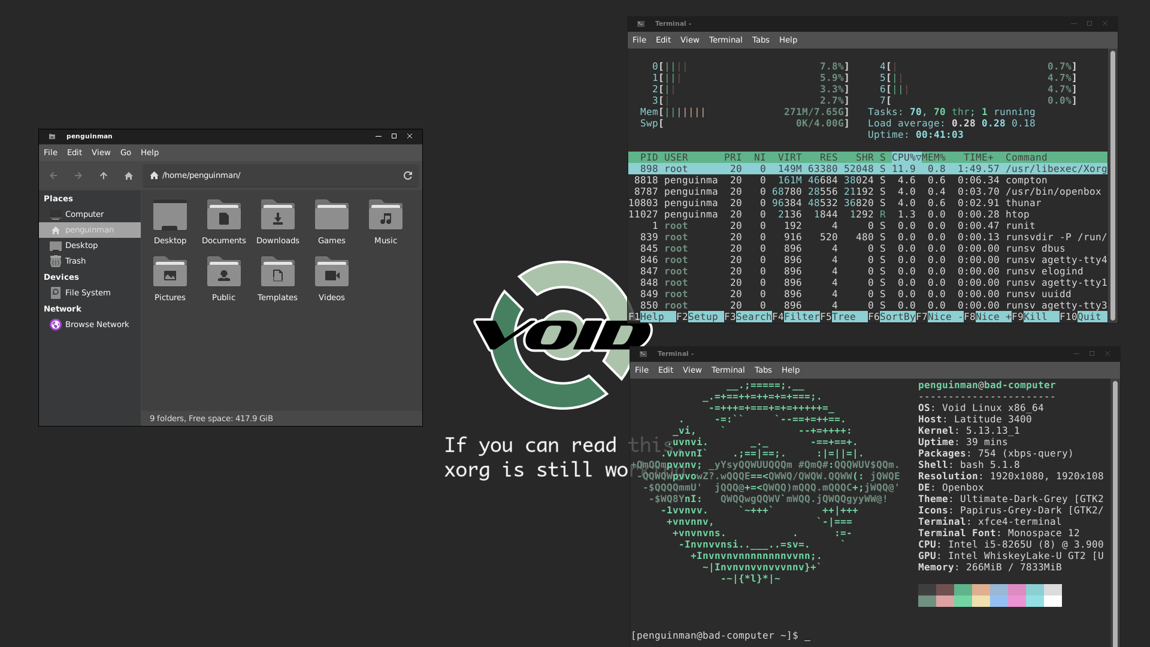Click white swatch in neofetch color palette

[x=1053, y=601]
